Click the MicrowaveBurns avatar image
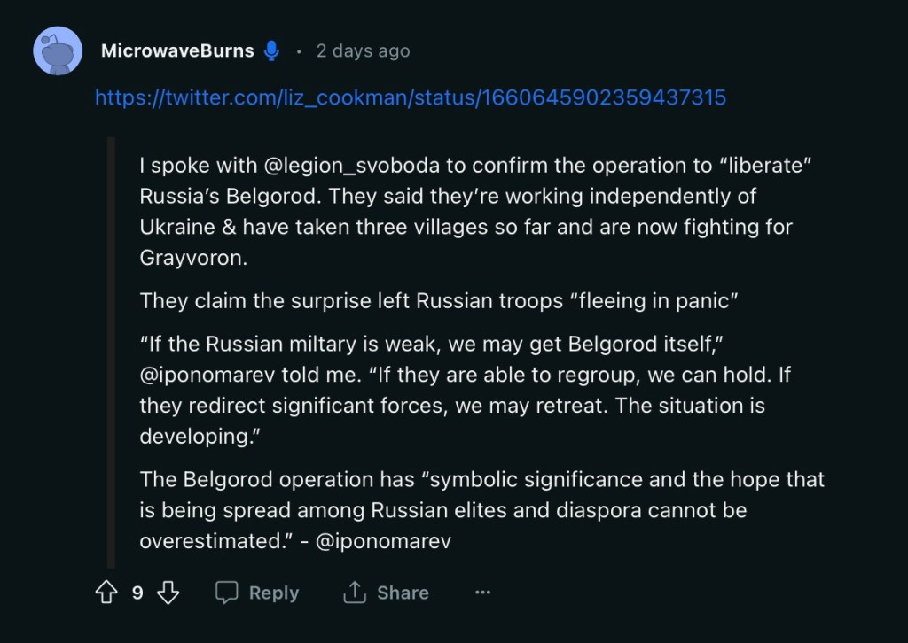The image size is (908, 643). [58, 50]
